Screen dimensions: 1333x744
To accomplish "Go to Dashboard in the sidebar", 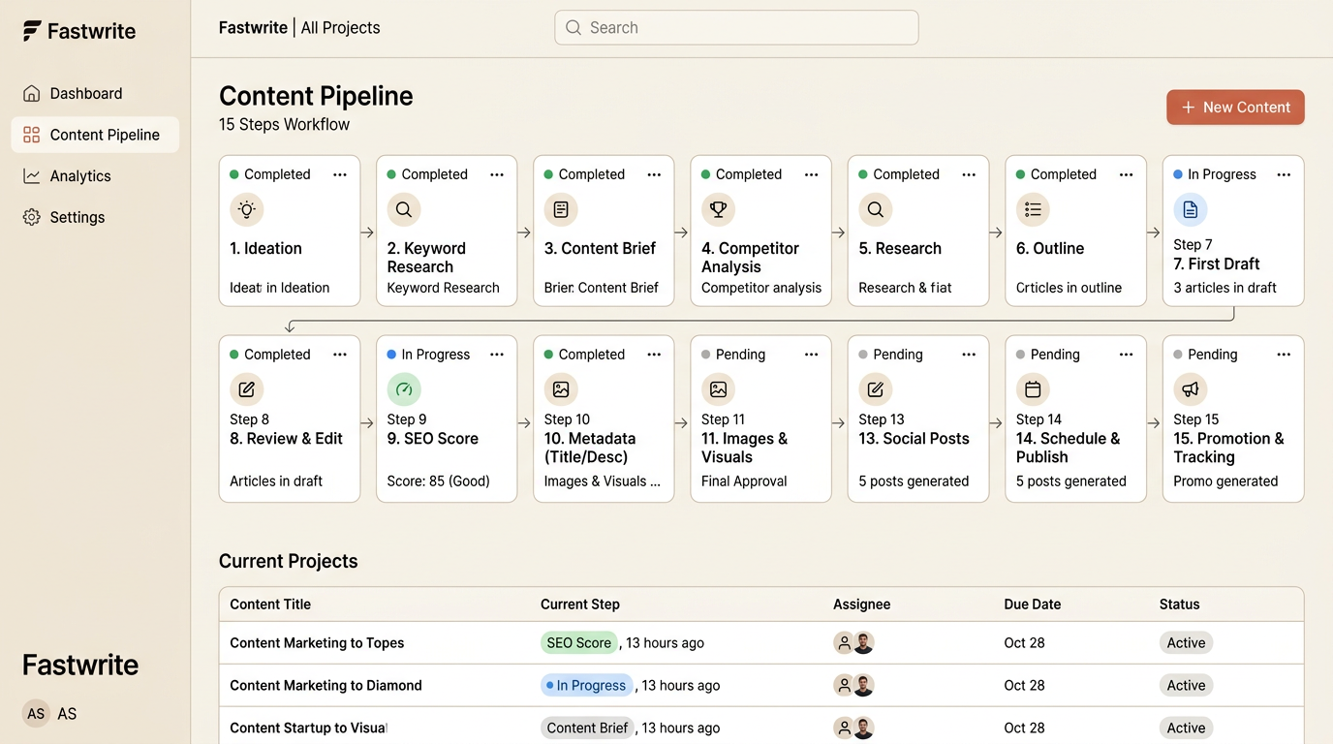I will [x=95, y=94].
